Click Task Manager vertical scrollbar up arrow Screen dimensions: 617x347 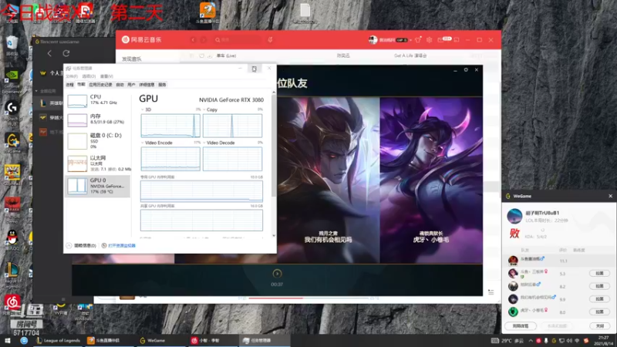point(274,93)
